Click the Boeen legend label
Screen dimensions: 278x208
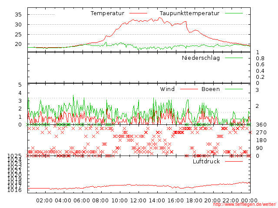(x=211, y=89)
